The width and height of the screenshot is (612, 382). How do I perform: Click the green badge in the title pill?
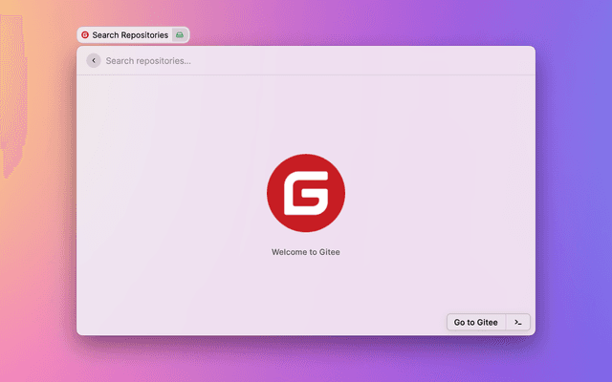pos(180,34)
